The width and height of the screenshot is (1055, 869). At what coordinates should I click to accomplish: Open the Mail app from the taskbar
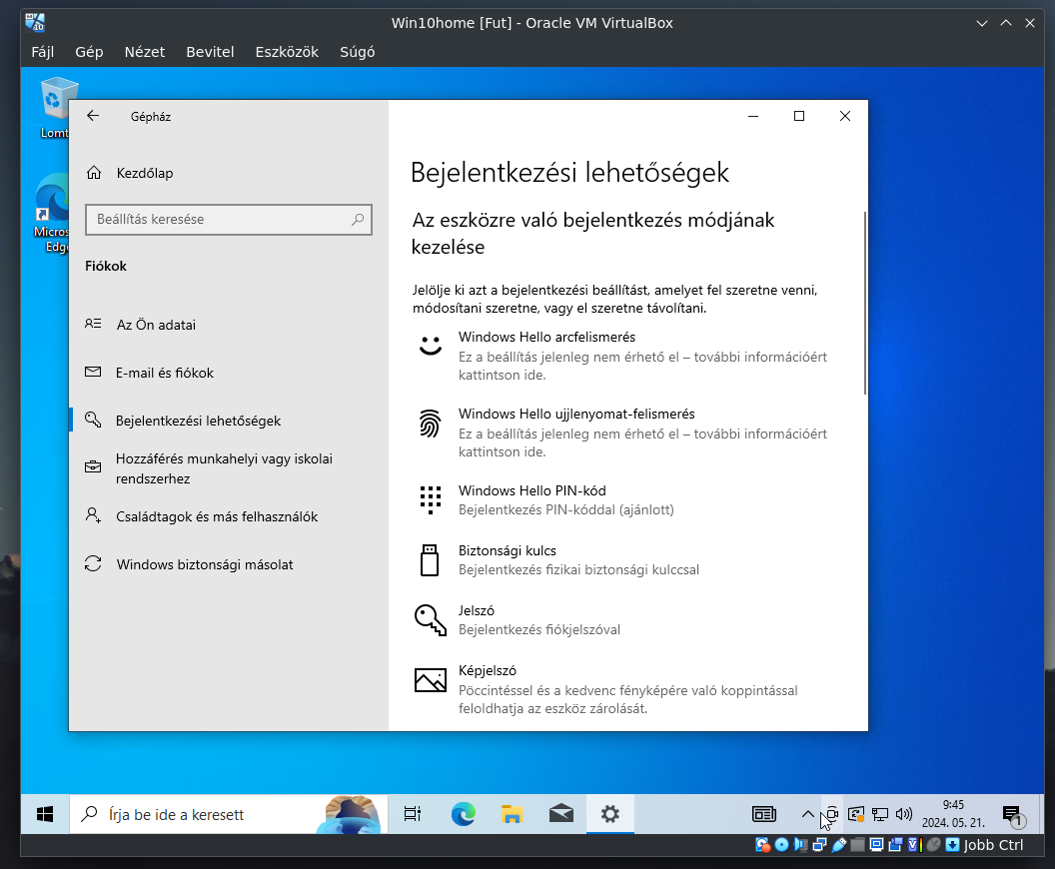click(x=561, y=814)
